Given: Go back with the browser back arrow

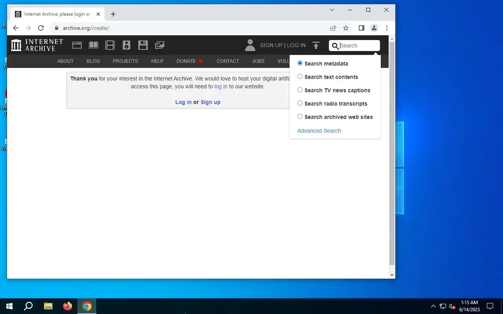Looking at the screenshot, I should coord(16,28).
